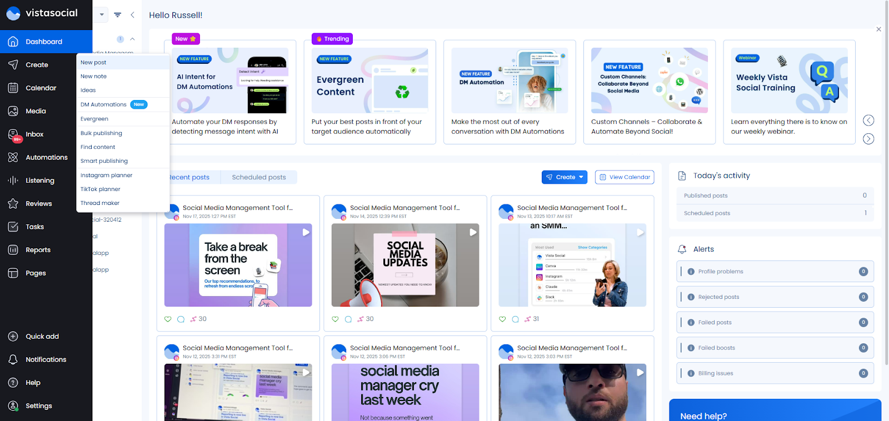The image size is (889, 421).
Task: Open Create button dropdown arrow
Action: tap(581, 177)
